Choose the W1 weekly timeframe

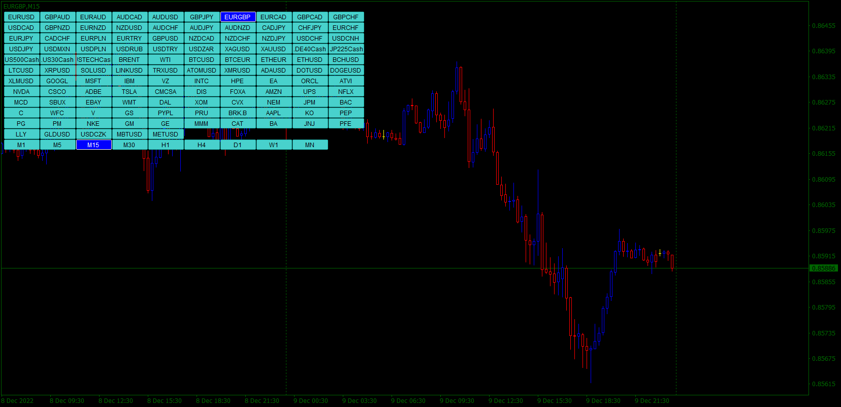(x=274, y=145)
